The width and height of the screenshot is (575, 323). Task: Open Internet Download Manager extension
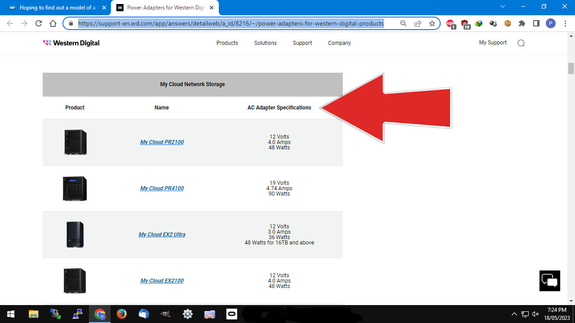click(479, 23)
